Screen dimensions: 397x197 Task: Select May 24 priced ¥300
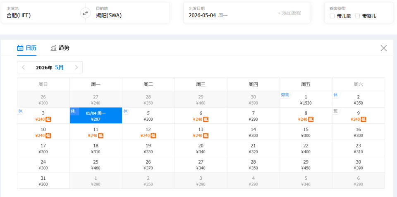(43, 164)
